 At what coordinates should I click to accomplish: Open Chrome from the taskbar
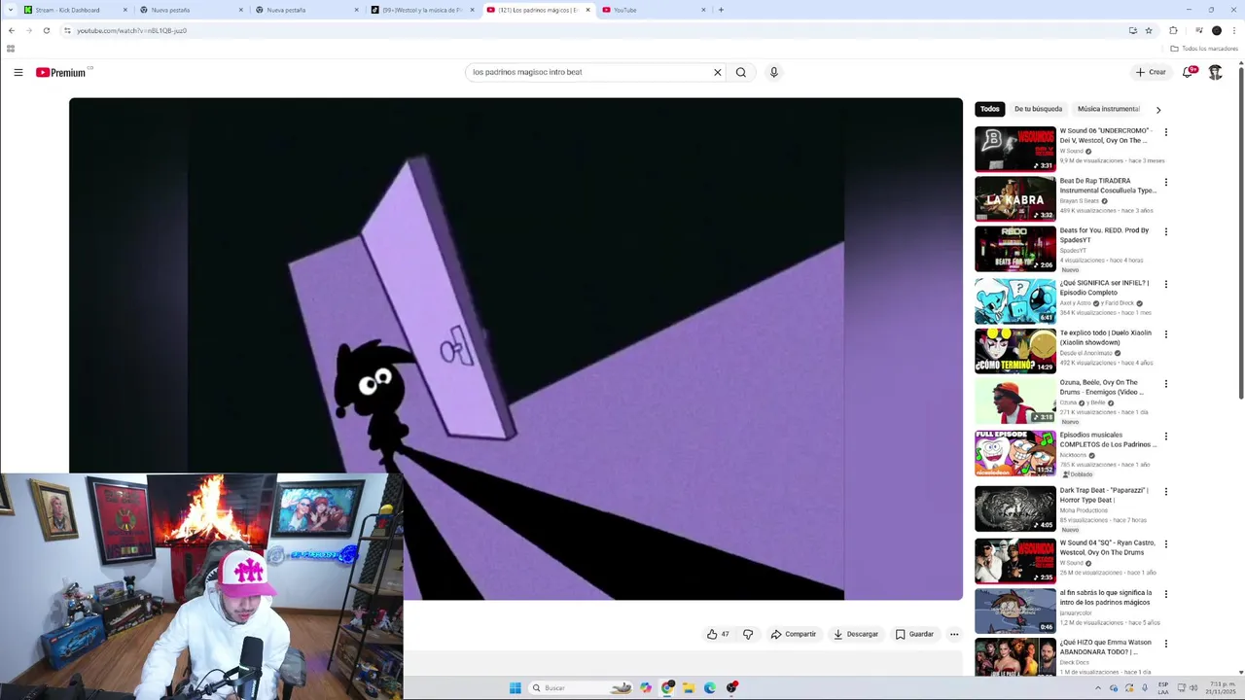click(x=667, y=688)
